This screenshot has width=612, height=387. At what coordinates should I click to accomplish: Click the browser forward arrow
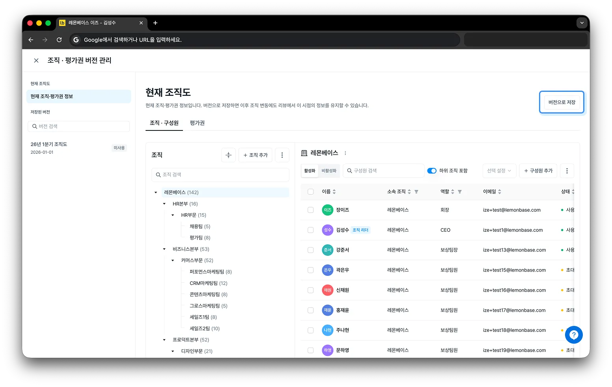(x=45, y=40)
